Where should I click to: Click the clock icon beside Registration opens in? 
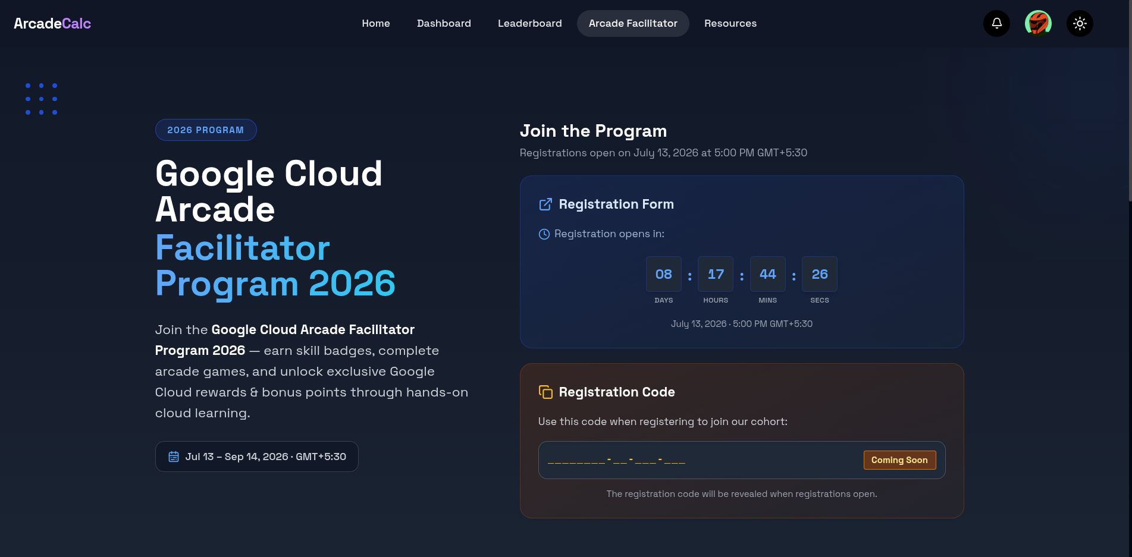(544, 234)
